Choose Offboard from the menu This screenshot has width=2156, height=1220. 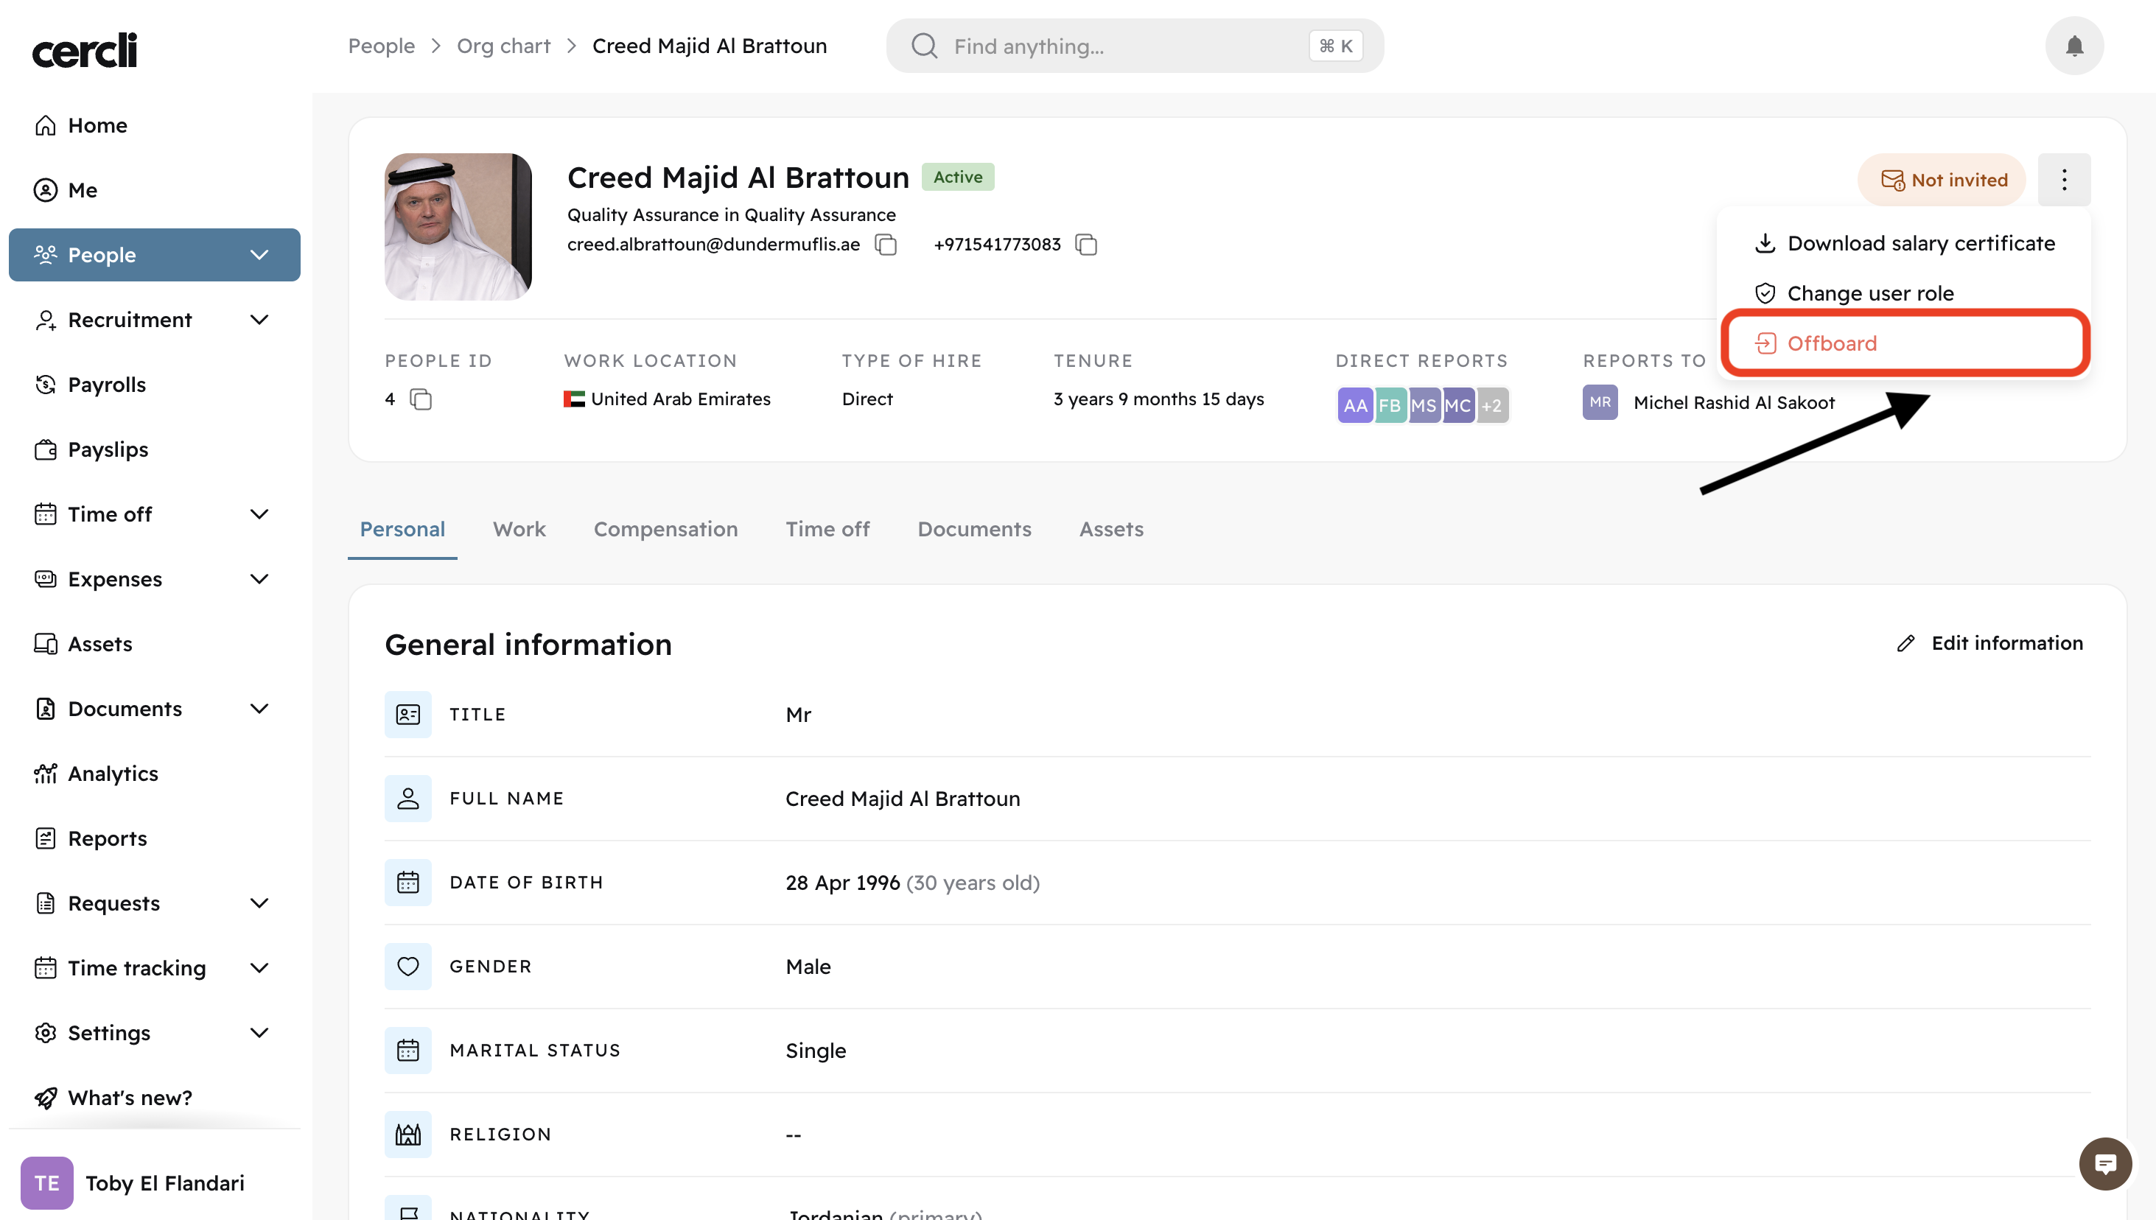pyautogui.click(x=1904, y=343)
